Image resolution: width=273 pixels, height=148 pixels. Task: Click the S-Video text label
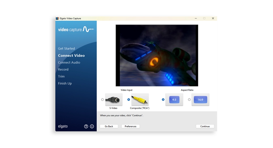click(113, 108)
